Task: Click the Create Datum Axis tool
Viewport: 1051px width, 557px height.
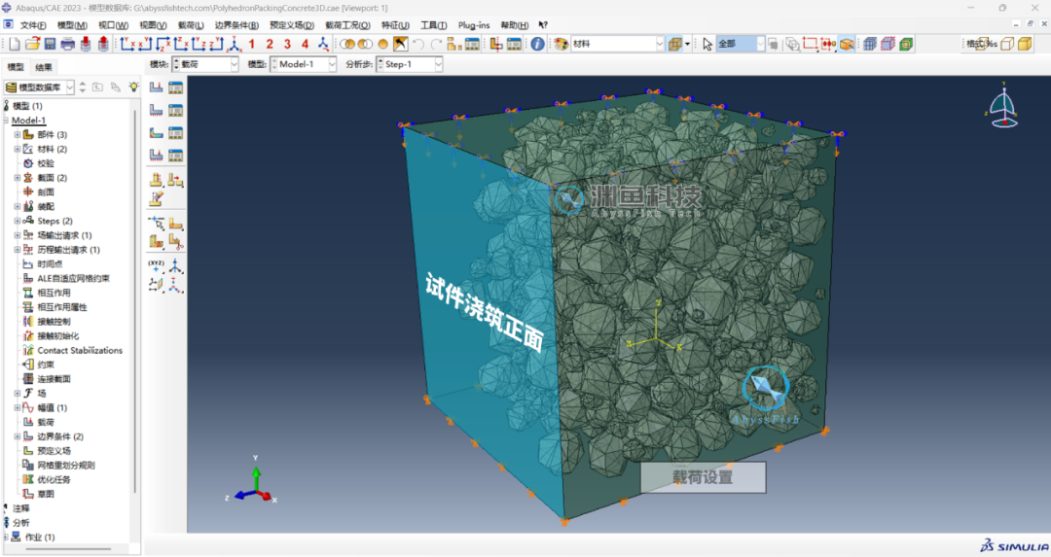Action: point(175,265)
